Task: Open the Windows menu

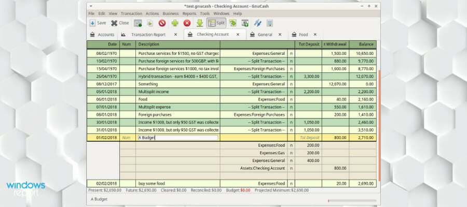Action: (221, 13)
